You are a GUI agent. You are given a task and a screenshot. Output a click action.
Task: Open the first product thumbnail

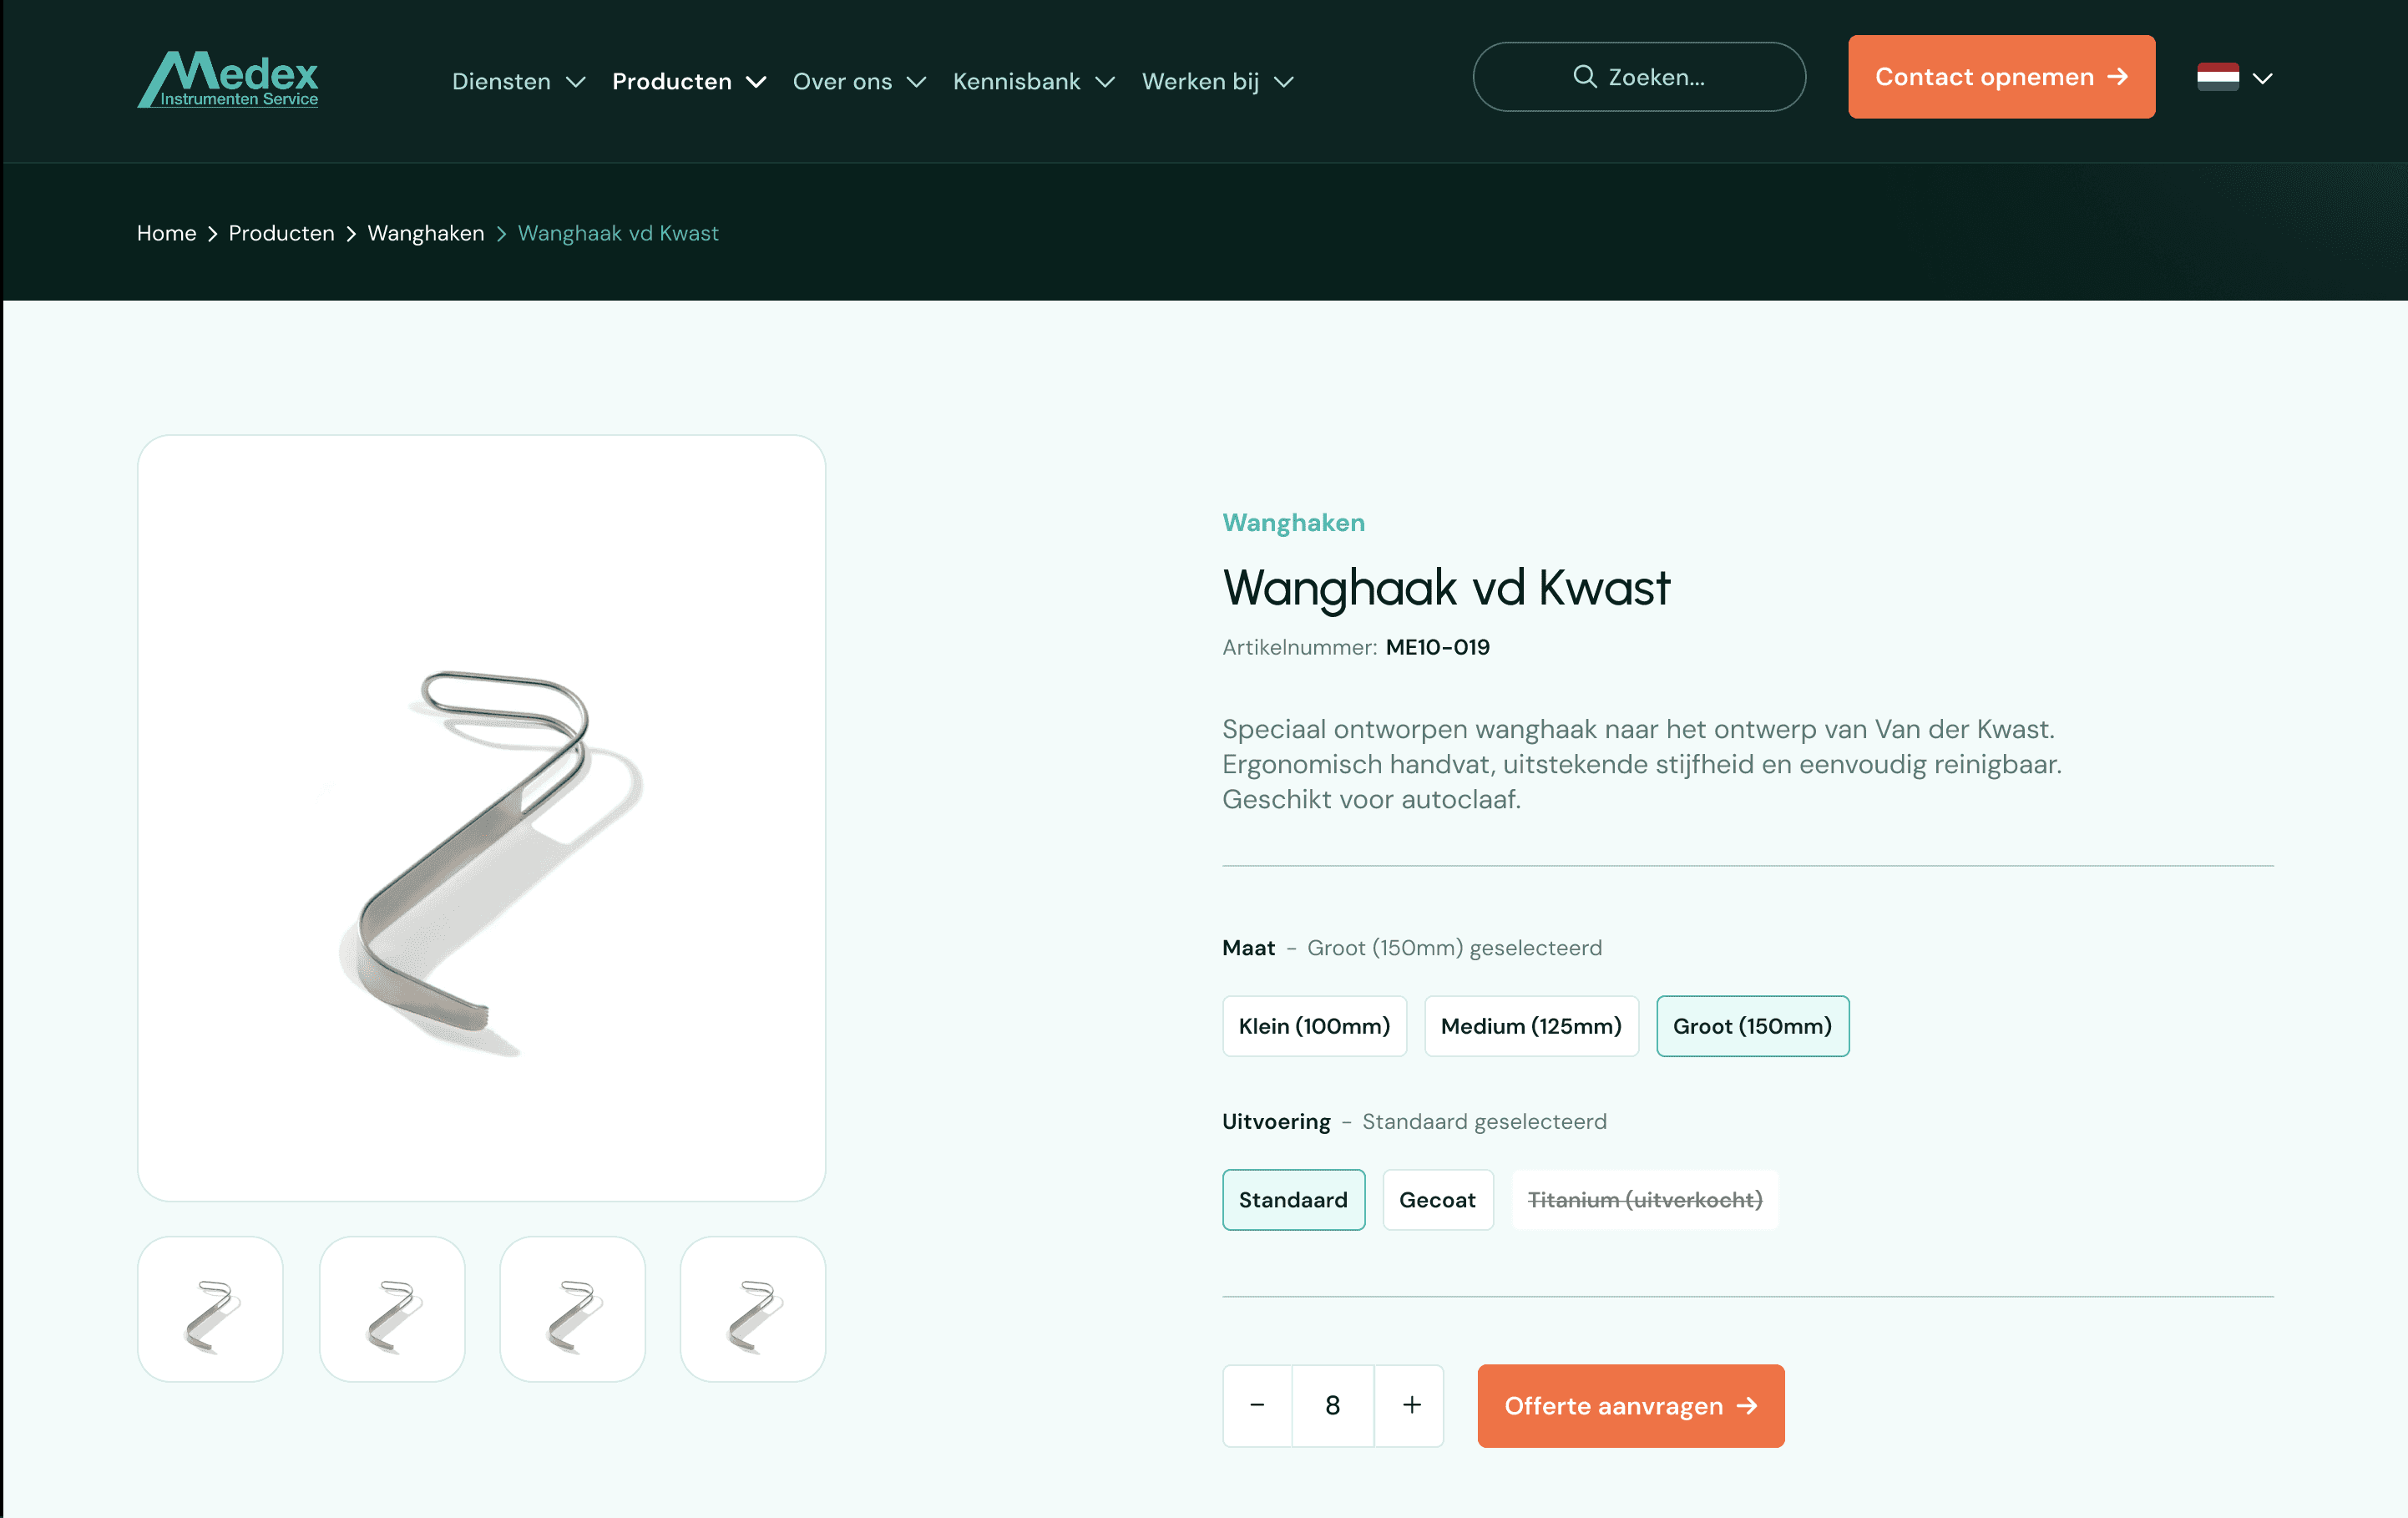point(210,1309)
